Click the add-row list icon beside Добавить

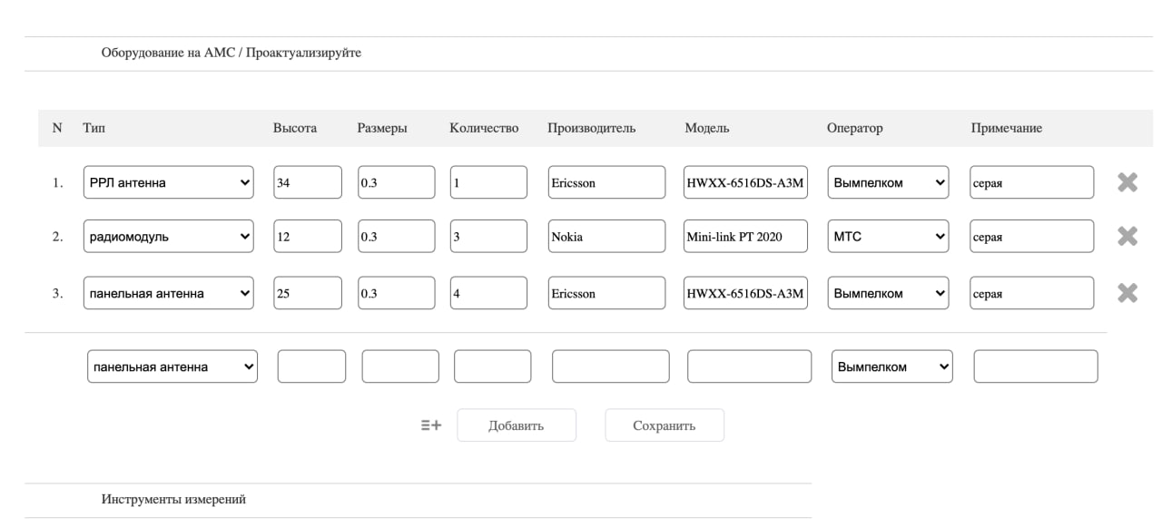(431, 425)
